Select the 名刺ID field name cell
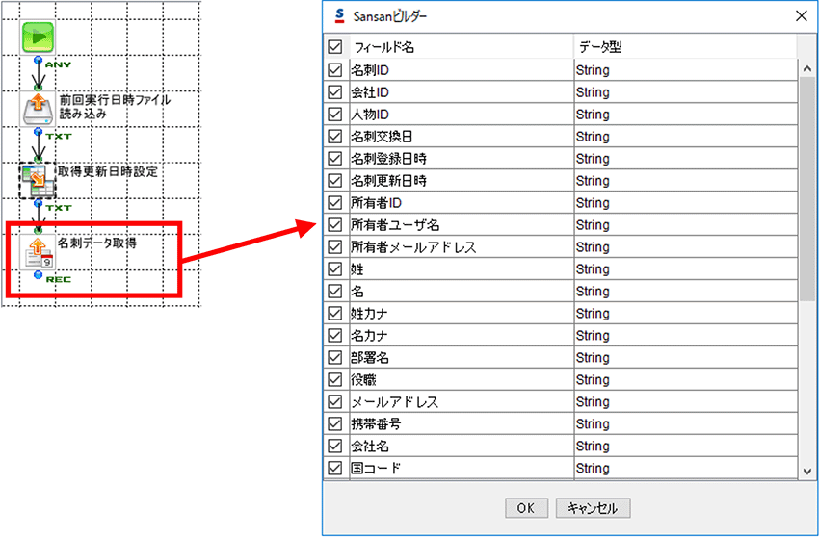Viewport: 819px width, 537px height. (x=462, y=70)
